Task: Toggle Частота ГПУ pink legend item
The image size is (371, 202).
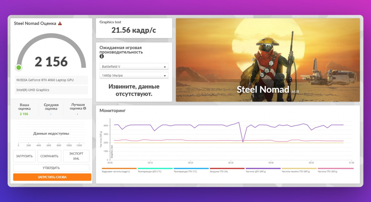Action: pyautogui.click(x=335, y=170)
